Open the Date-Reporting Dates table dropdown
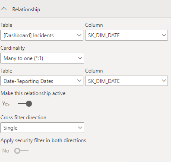The width and height of the screenshot is (171, 162). (x=42, y=81)
